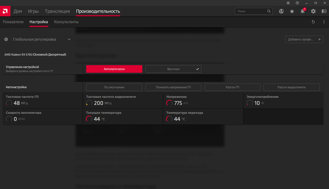Click the Напряжение gauge dial
This screenshot has width=329, height=189.
click(169, 103)
